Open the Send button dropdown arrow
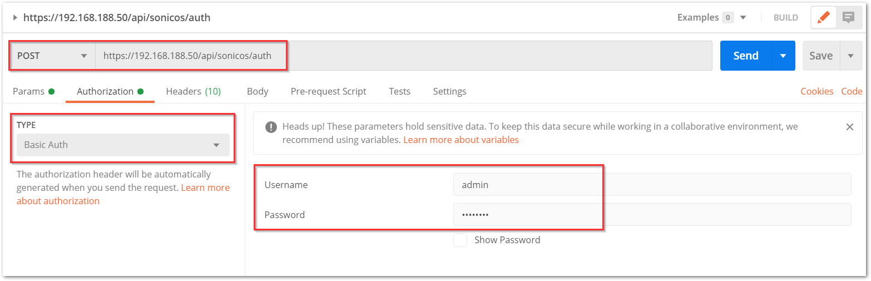The image size is (871, 281). coord(783,56)
